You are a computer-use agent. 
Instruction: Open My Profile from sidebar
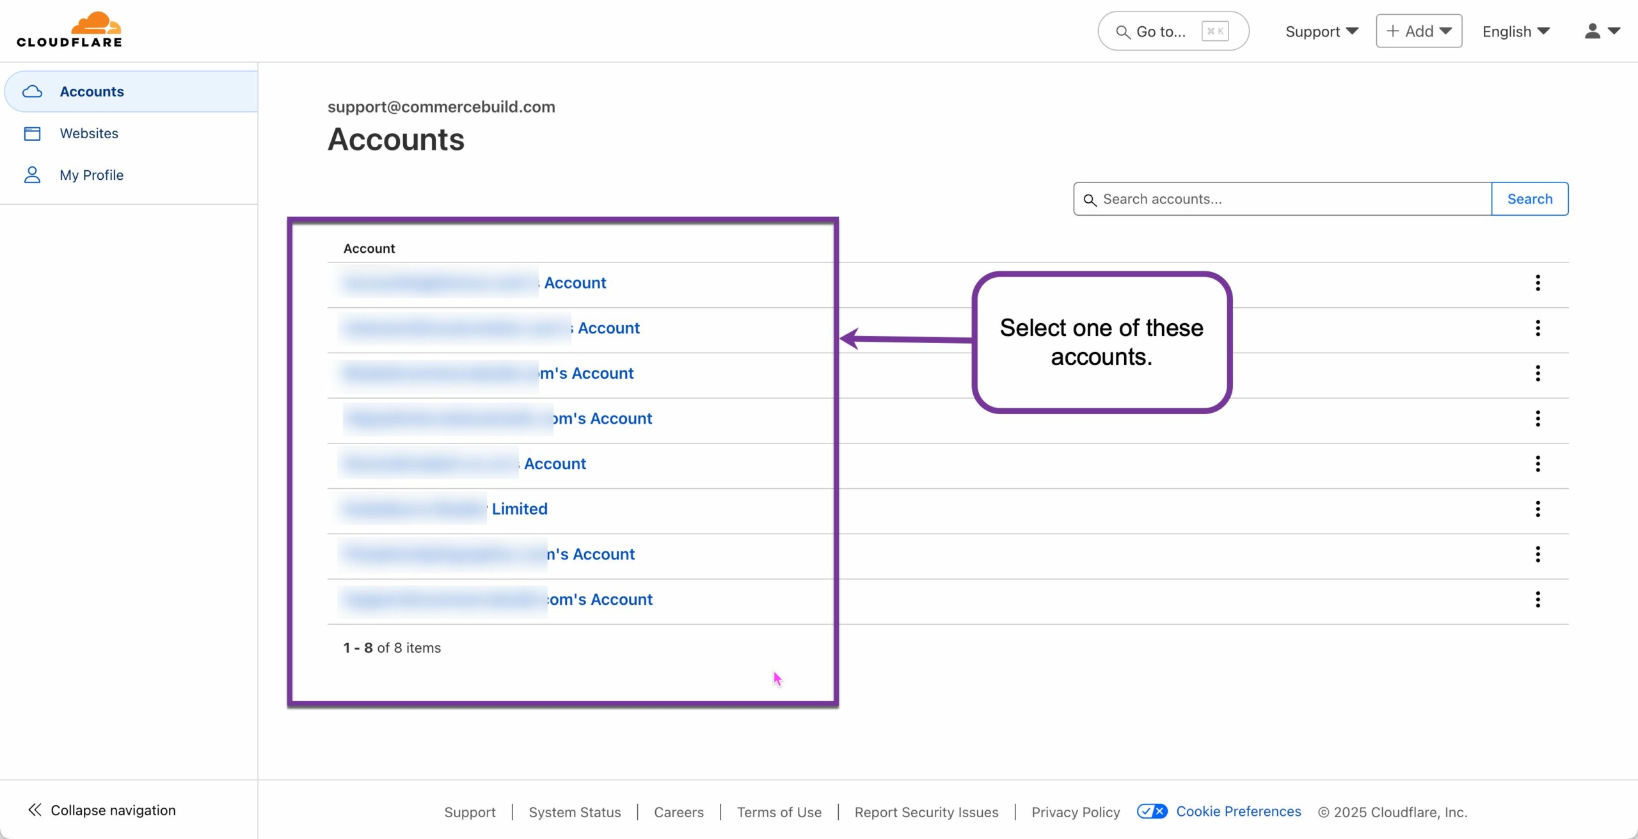click(91, 175)
